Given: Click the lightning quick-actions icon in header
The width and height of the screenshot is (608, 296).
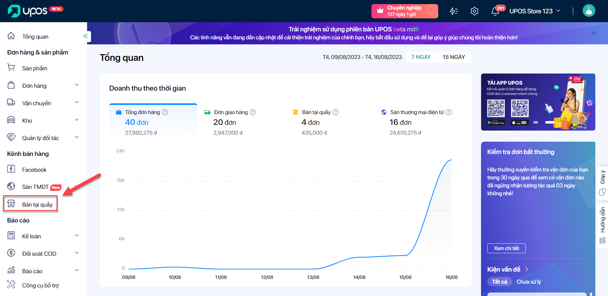Looking at the screenshot, I should coord(454,11).
